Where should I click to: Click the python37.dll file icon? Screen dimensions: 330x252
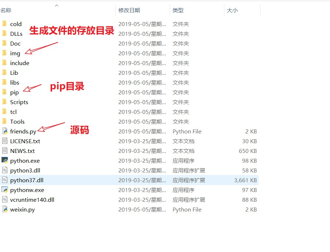click(5, 180)
